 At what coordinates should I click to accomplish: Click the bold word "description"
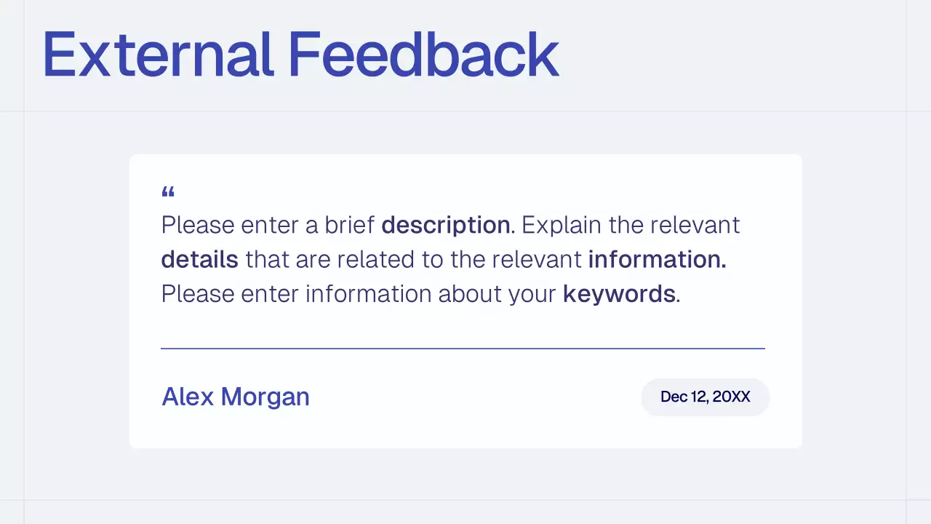coord(446,225)
